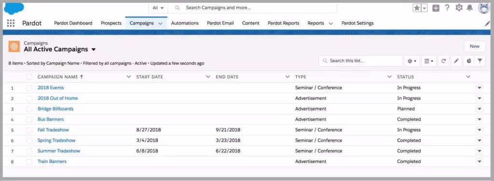Open Global Actions plus icon
This screenshot has width=494, height=181.
436,8
